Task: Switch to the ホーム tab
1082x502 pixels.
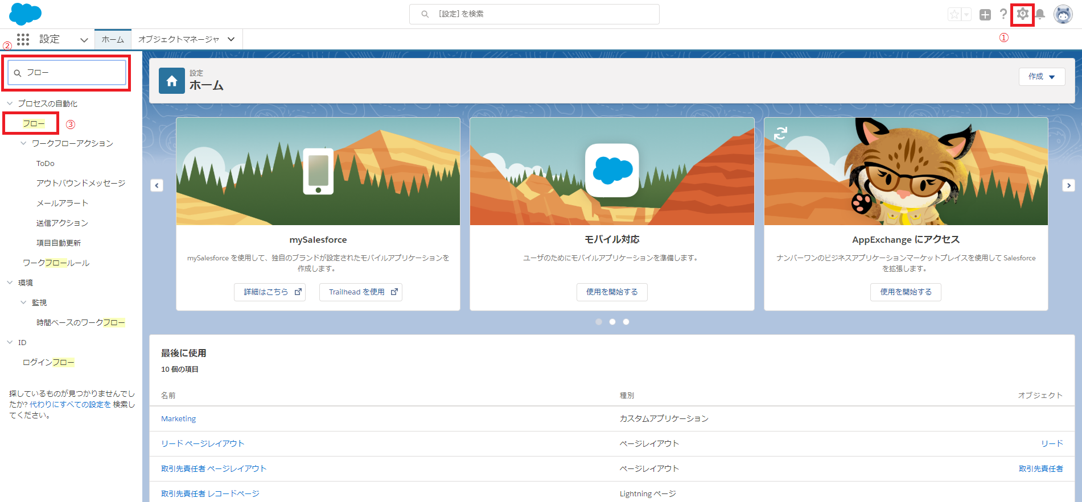Action: (113, 39)
